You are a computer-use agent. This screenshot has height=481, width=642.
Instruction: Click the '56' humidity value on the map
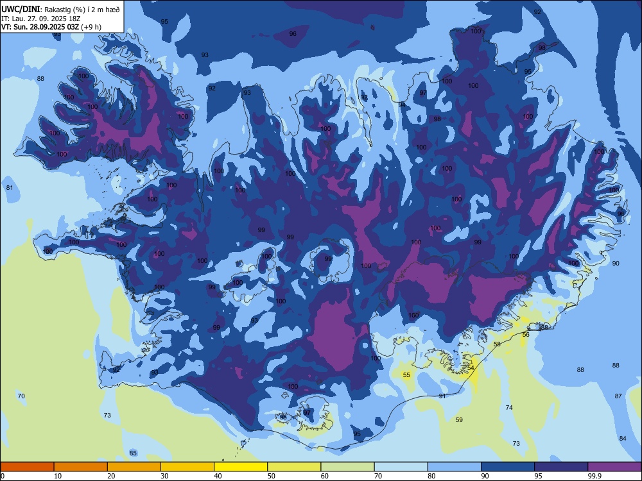pos(526,334)
